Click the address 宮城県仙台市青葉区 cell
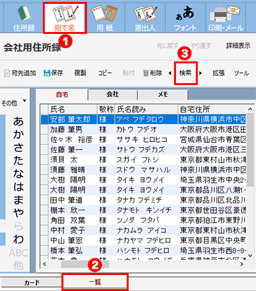Image resolution: width=256 pixels, height=291 pixels. tap(212, 139)
